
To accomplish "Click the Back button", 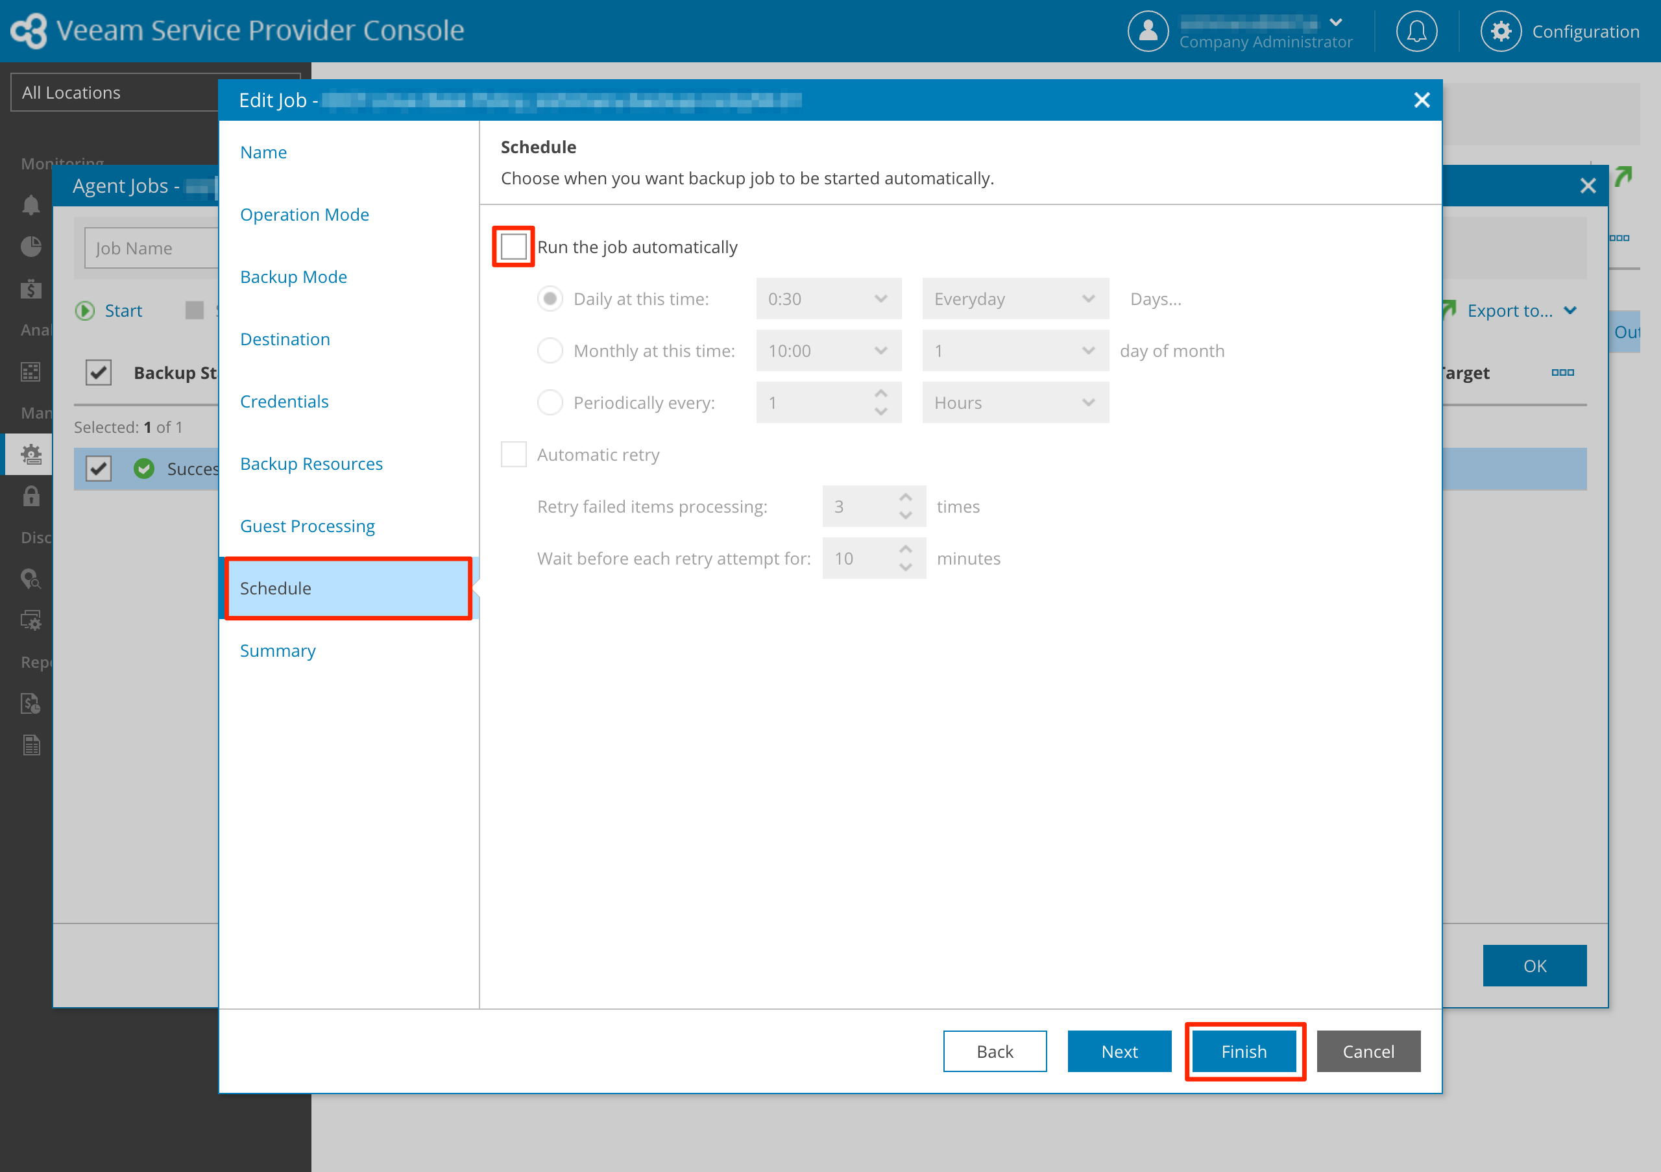I will click(x=995, y=1051).
